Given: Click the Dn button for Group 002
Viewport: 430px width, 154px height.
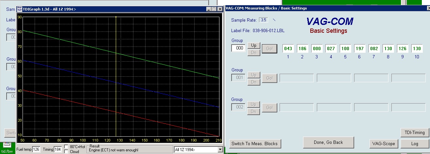Looking at the screenshot, I should point(254,111).
